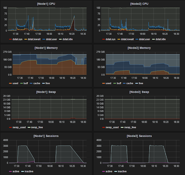The image size is (185, 175).
Task: Toggle active series in Node2 Sessions legend
Action: click(107, 172)
